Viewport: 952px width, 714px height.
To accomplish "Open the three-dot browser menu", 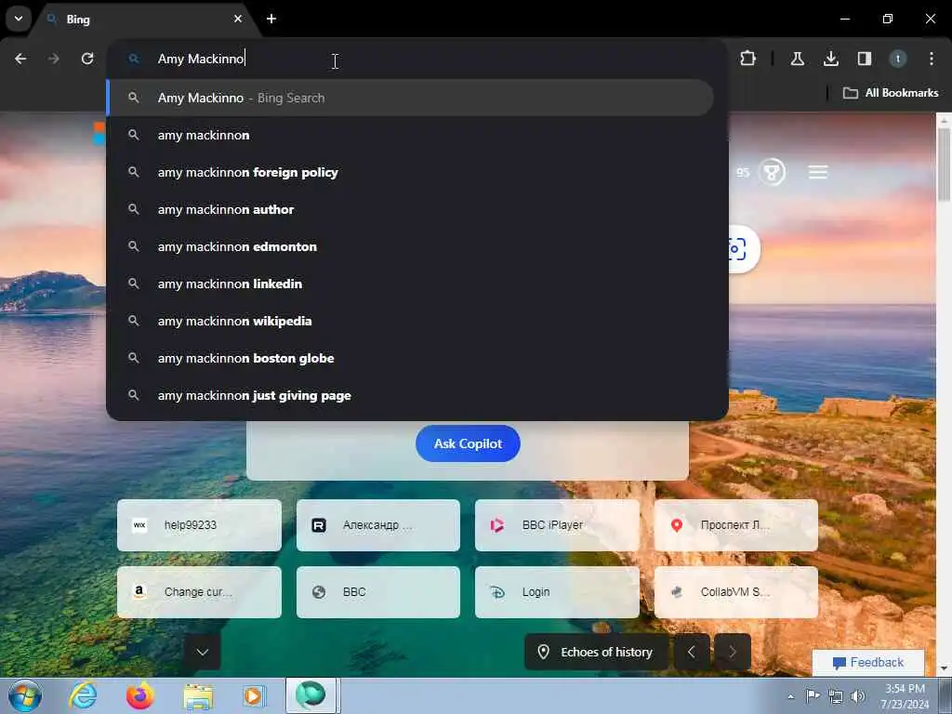I will (932, 59).
